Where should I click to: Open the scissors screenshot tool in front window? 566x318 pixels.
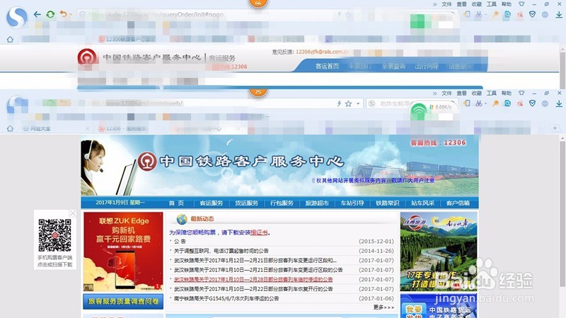(x=479, y=103)
